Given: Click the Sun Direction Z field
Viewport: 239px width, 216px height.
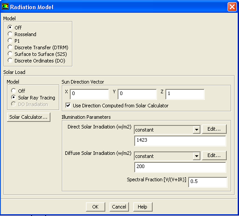Looking at the screenshot, I should tap(185, 94).
